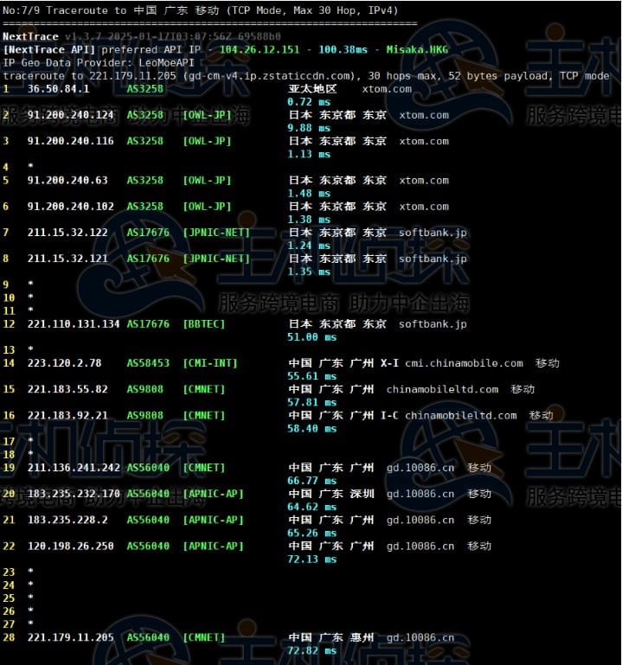Screen dimensions: 622x665
Task: Click [CMNET] tag on hop 15
Action: pyautogui.click(x=203, y=389)
